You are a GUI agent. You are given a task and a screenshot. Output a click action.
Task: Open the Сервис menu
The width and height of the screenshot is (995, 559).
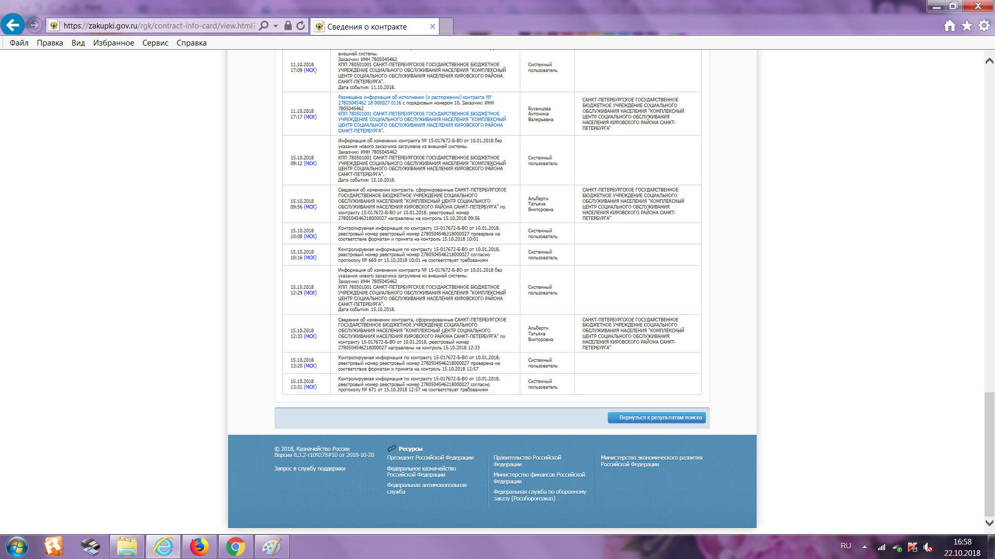pos(155,43)
